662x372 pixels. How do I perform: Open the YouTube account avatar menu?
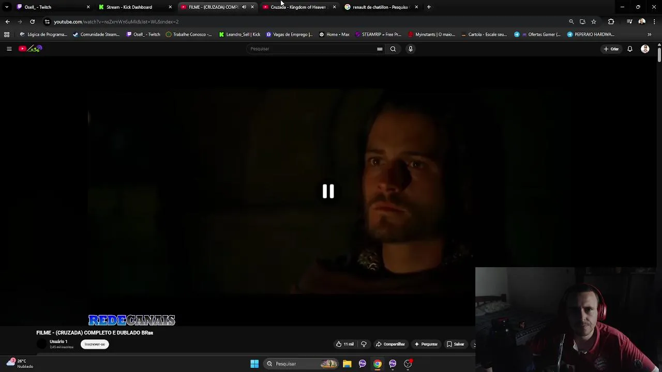[645, 49]
